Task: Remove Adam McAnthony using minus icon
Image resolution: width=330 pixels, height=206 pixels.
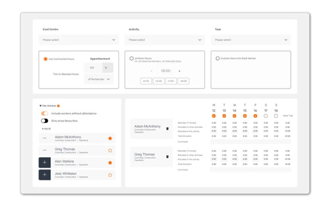Action: [x=45, y=138]
